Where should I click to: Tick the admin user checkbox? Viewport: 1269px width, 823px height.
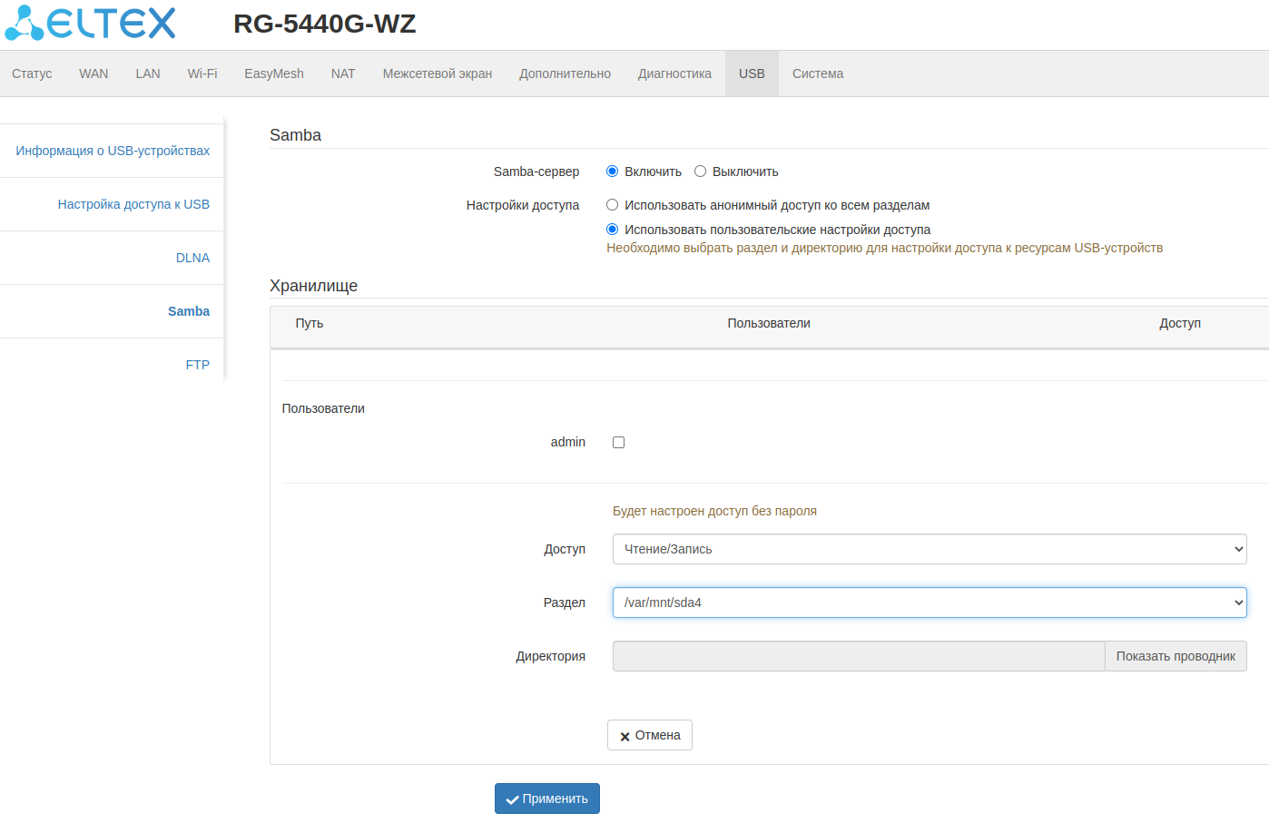click(619, 443)
